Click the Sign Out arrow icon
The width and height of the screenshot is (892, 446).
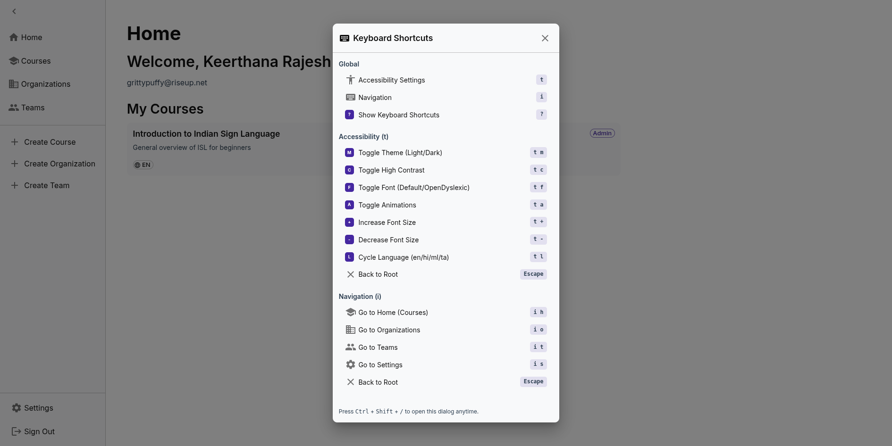[16, 431]
